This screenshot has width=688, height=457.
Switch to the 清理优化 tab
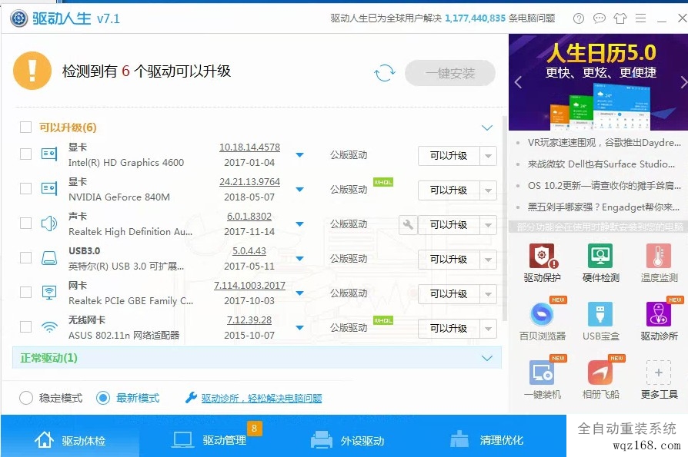point(486,439)
